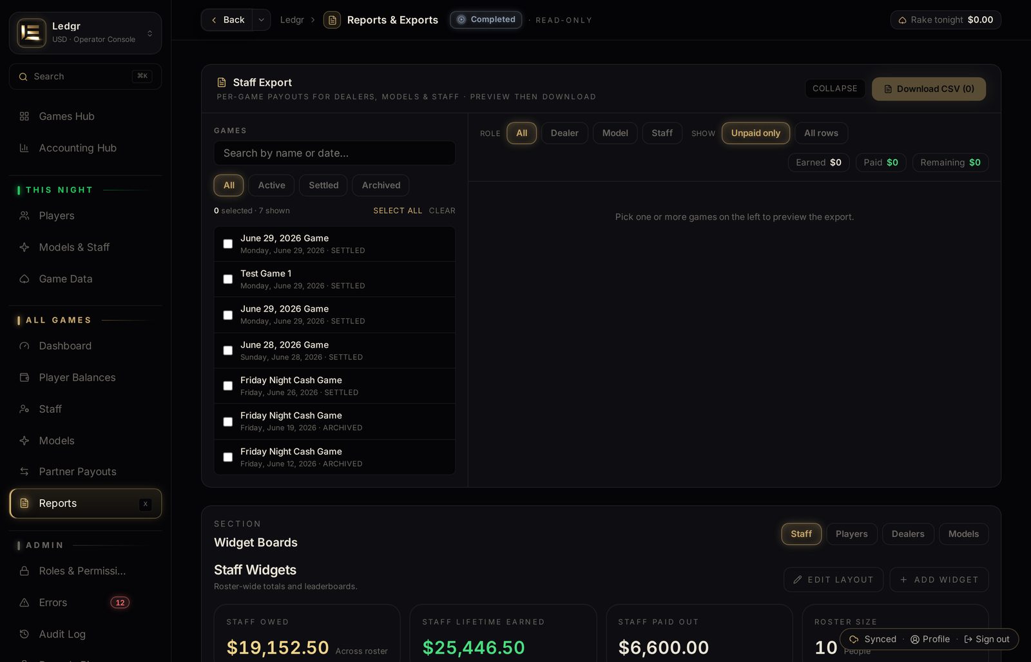Click the Game Data cloud icon
Viewport: 1031px width, 662px height.
click(24, 279)
